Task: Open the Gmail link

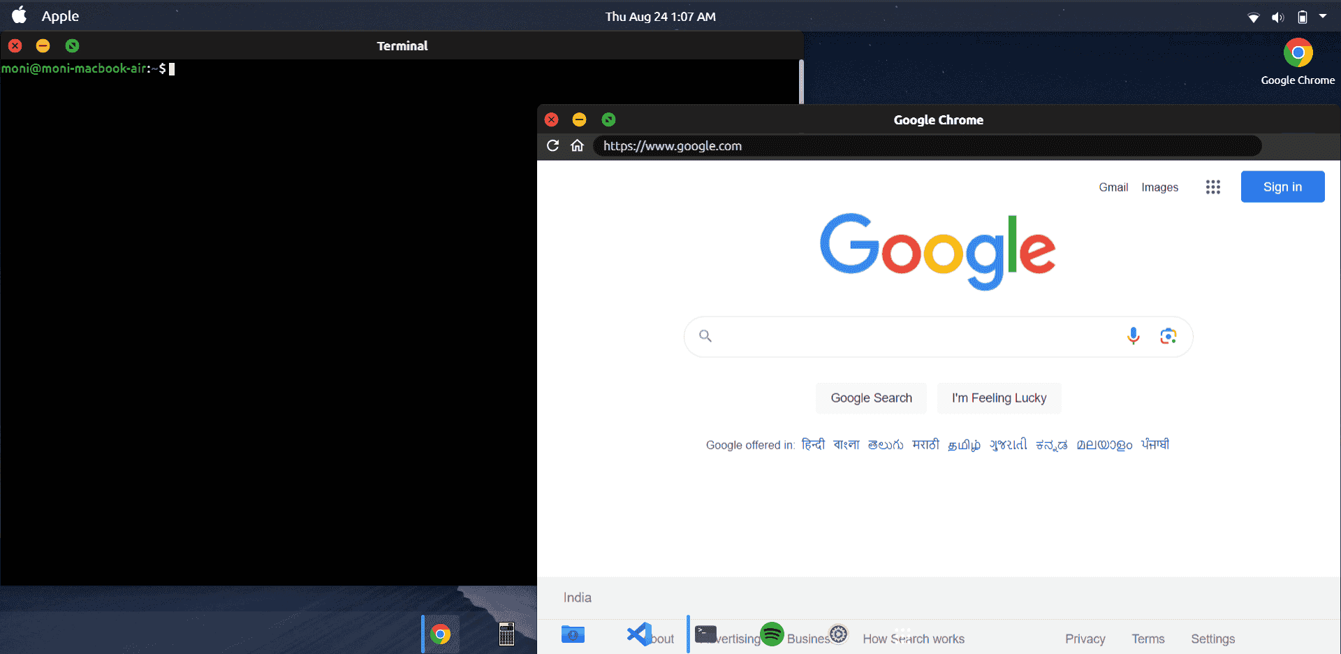Action: click(x=1113, y=187)
